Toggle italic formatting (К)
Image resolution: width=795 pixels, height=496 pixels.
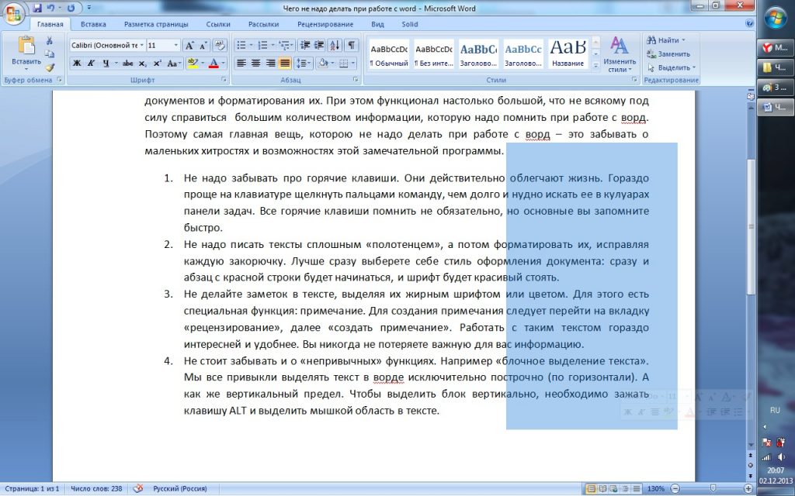tap(91, 64)
